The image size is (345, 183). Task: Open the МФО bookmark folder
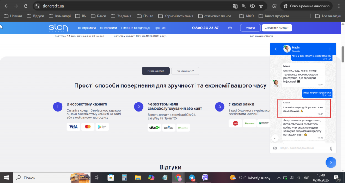247,16
